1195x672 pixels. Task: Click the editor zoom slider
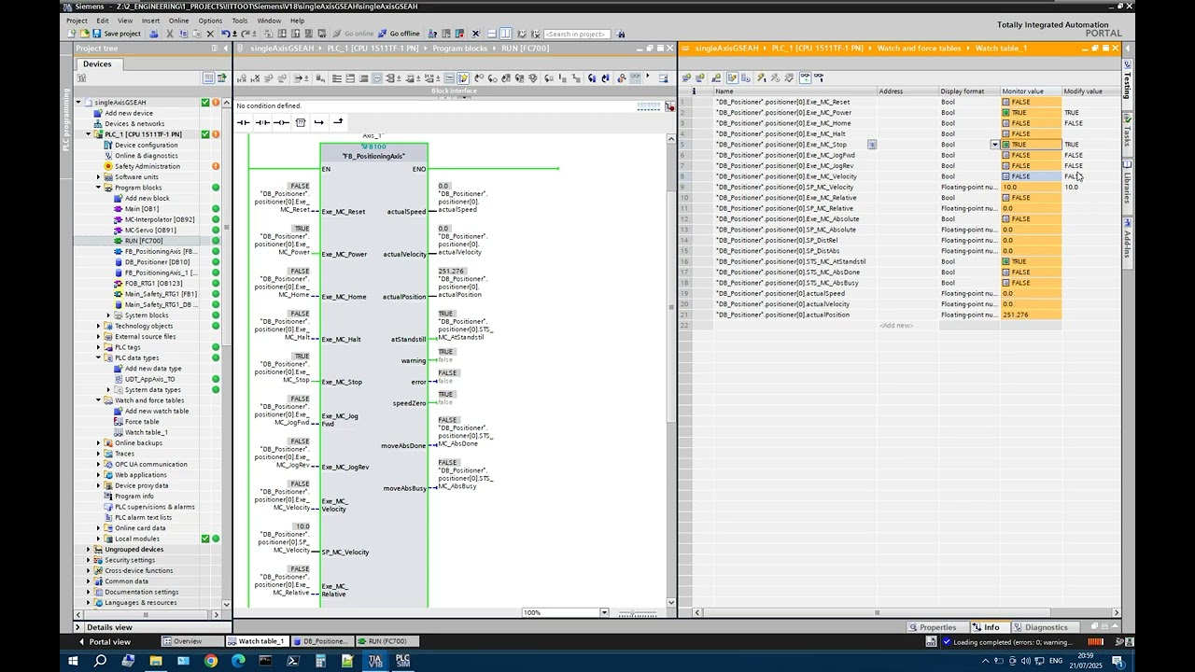click(638, 613)
